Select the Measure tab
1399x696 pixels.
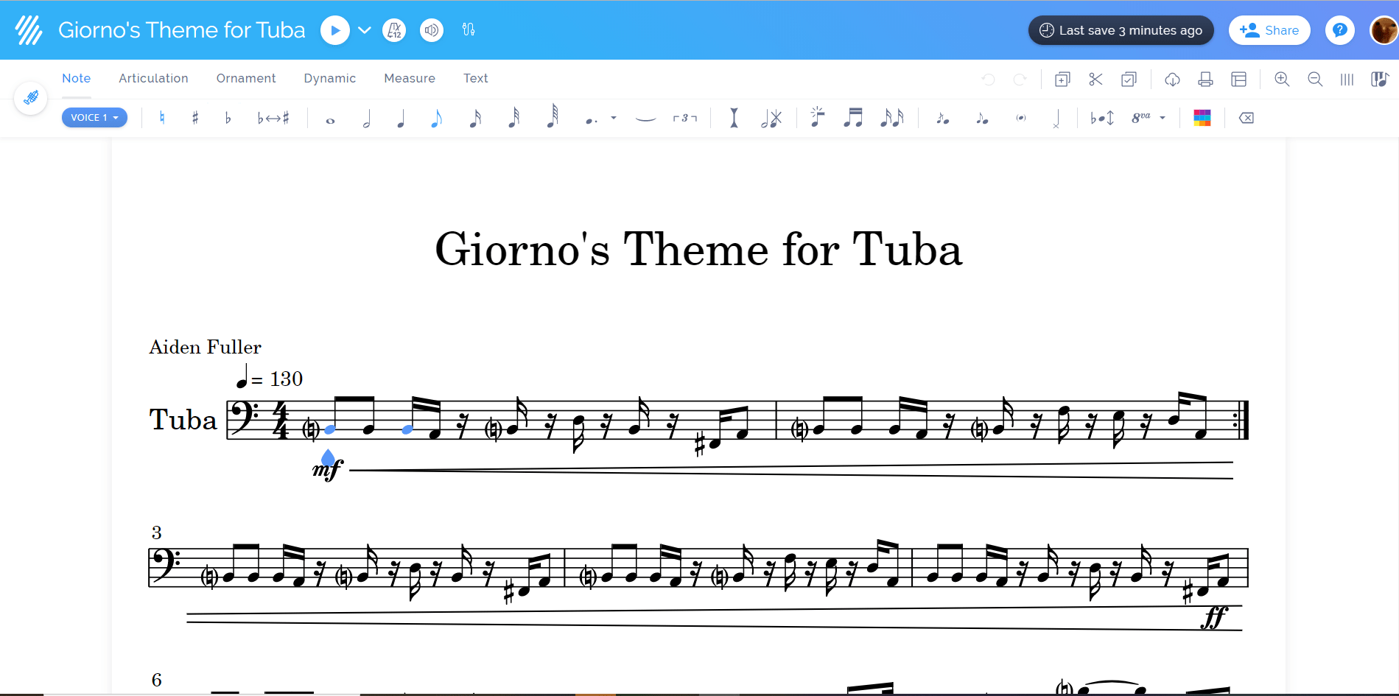click(x=410, y=78)
